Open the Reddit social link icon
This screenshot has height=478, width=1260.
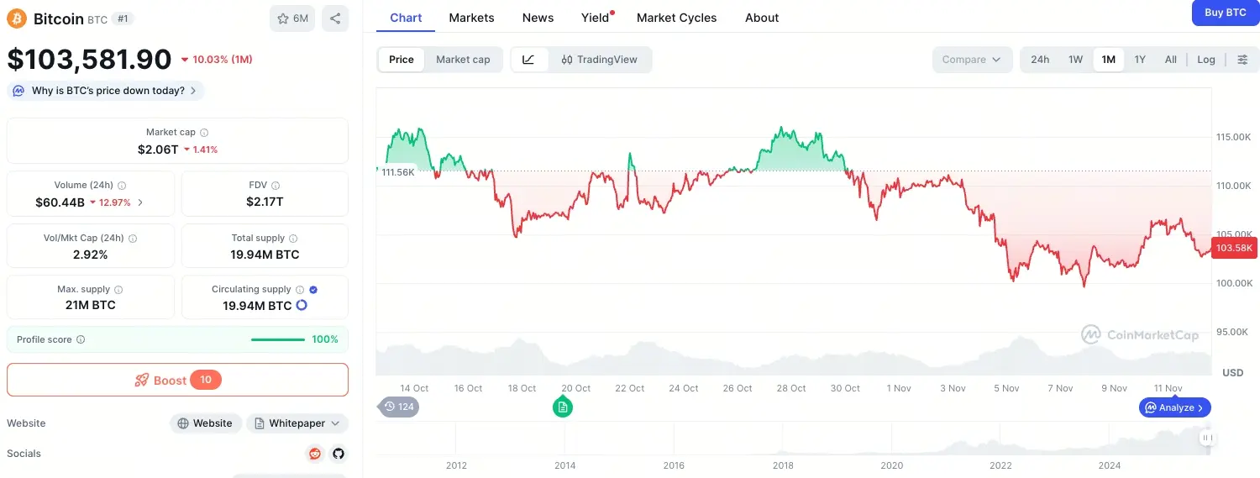coord(315,454)
